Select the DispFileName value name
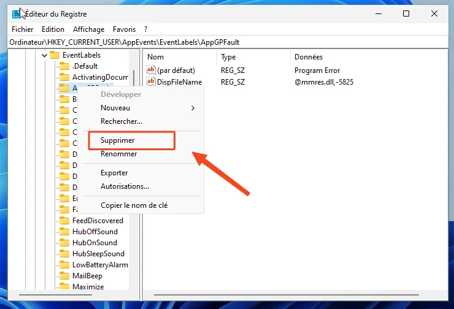The width and height of the screenshot is (454, 309). pyautogui.click(x=180, y=82)
